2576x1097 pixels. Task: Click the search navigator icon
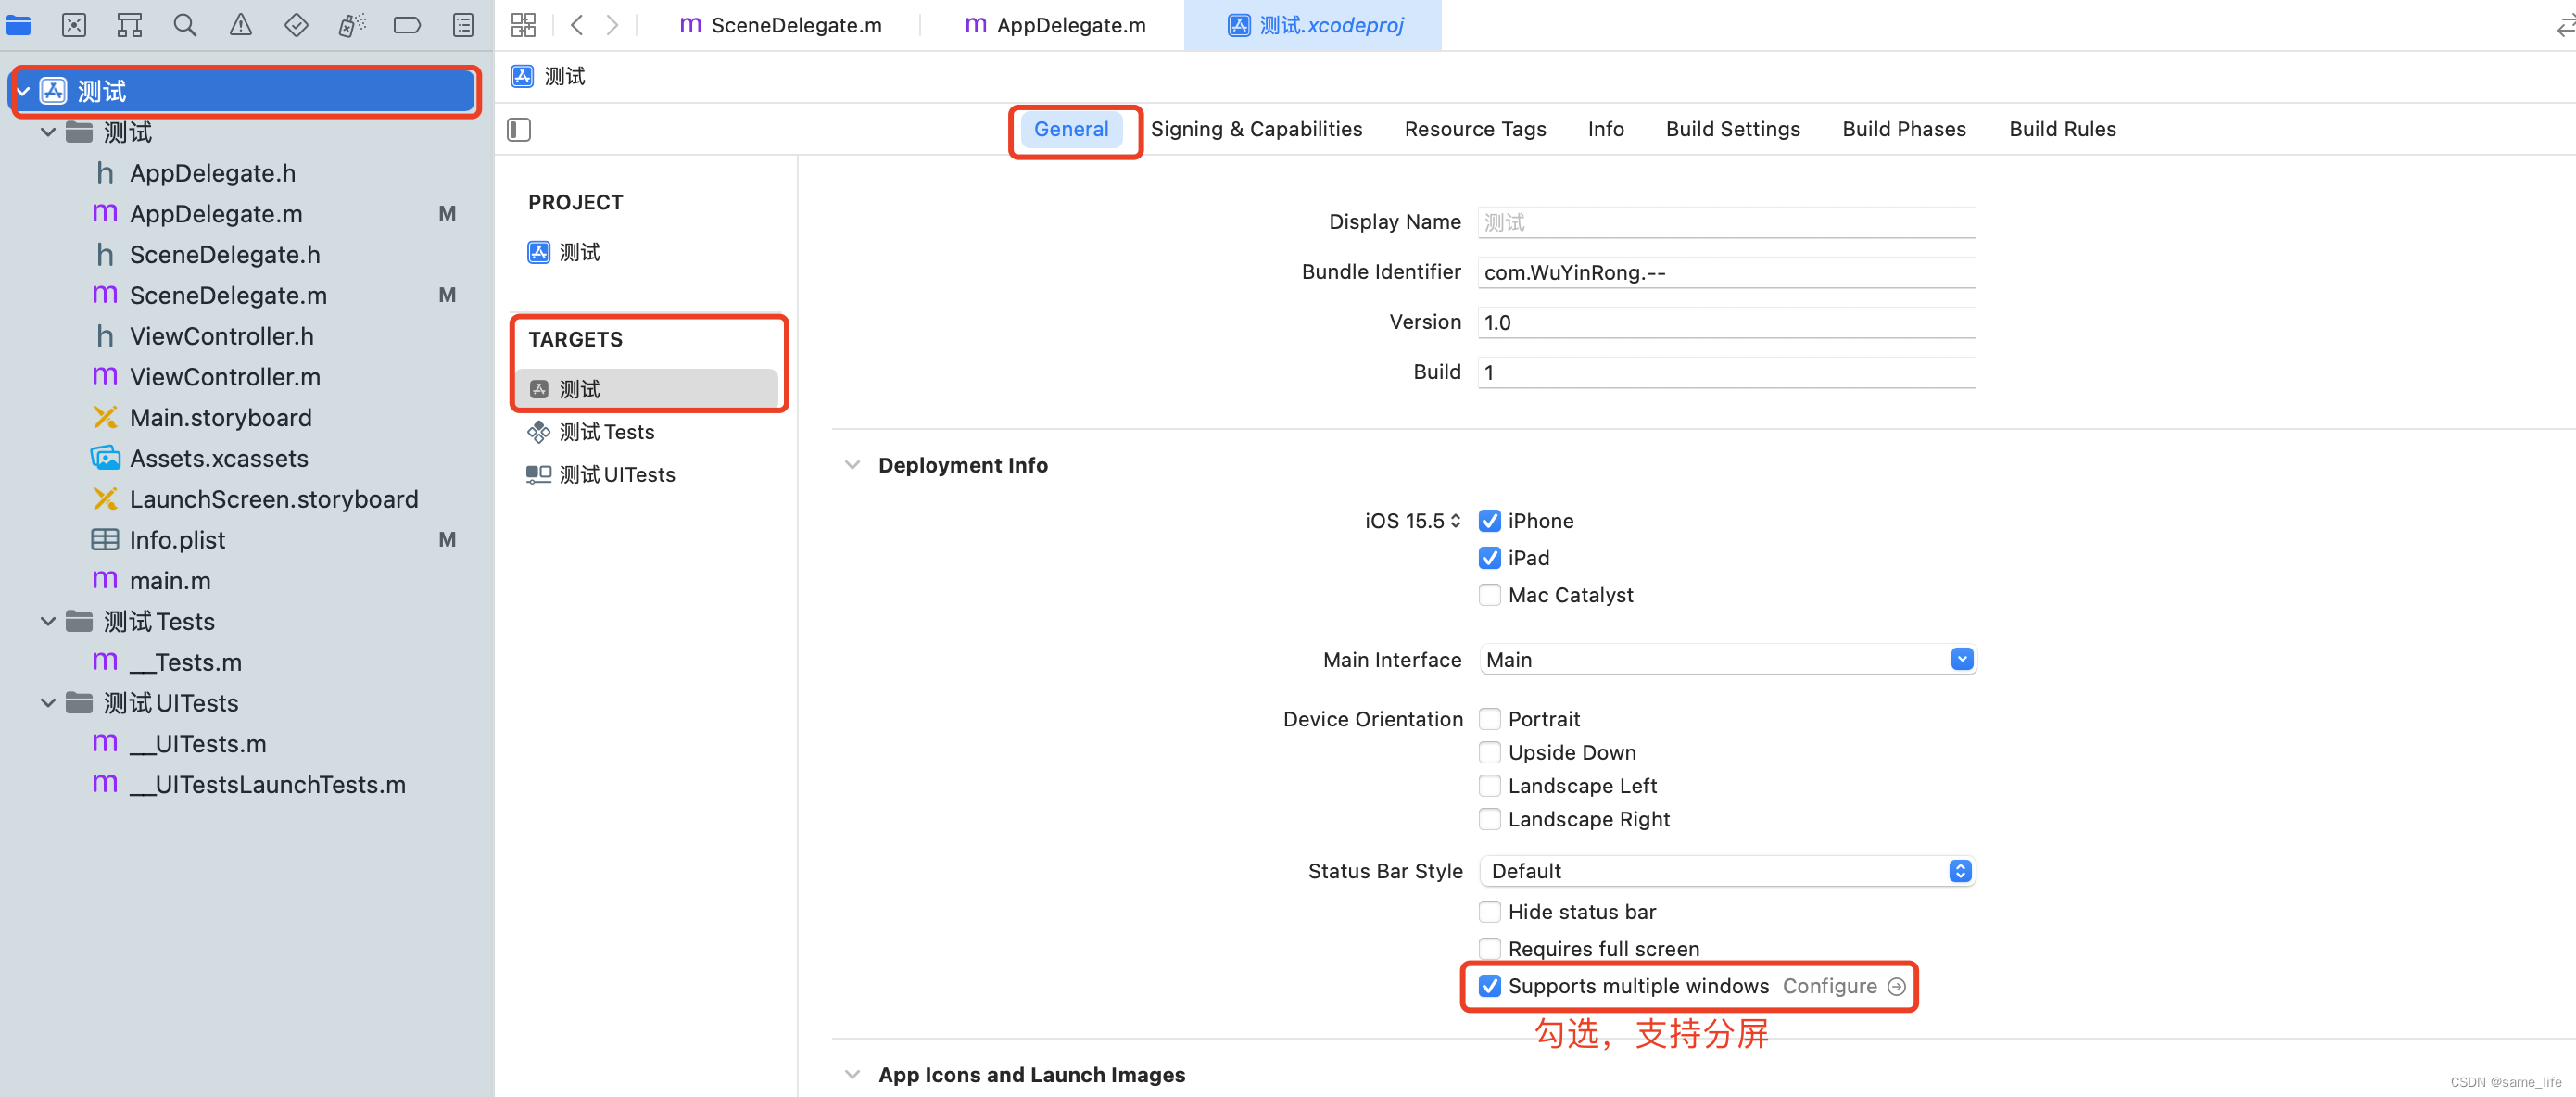[184, 25]
